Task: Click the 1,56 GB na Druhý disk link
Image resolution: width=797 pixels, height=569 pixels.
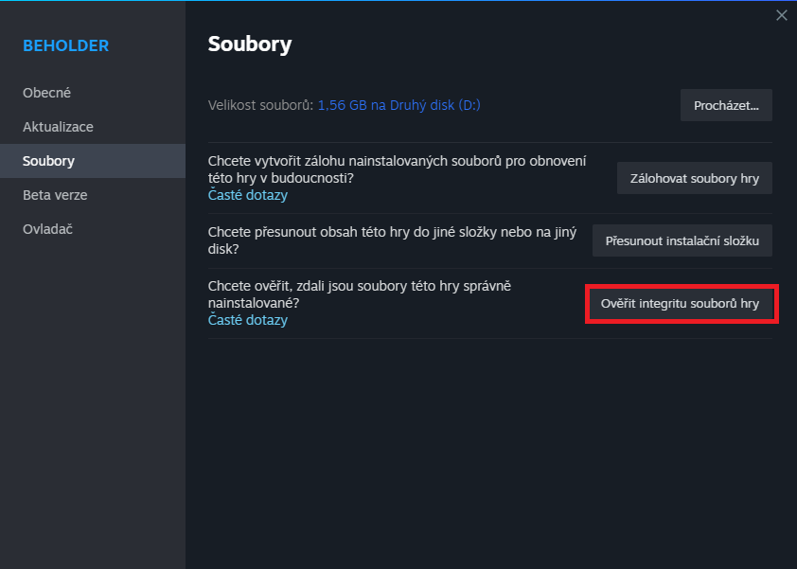Action: [398, 105]
